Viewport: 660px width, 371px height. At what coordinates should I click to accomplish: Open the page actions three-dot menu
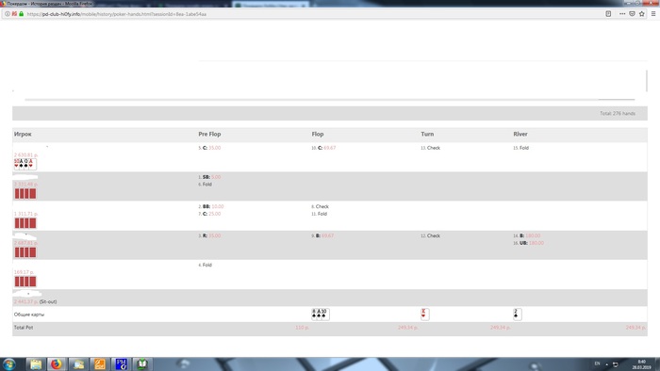click(x=622, y=14)
